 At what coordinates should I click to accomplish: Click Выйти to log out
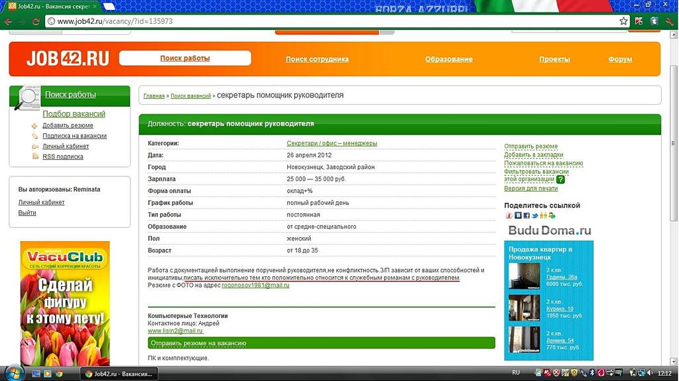(x=27, y=213)
